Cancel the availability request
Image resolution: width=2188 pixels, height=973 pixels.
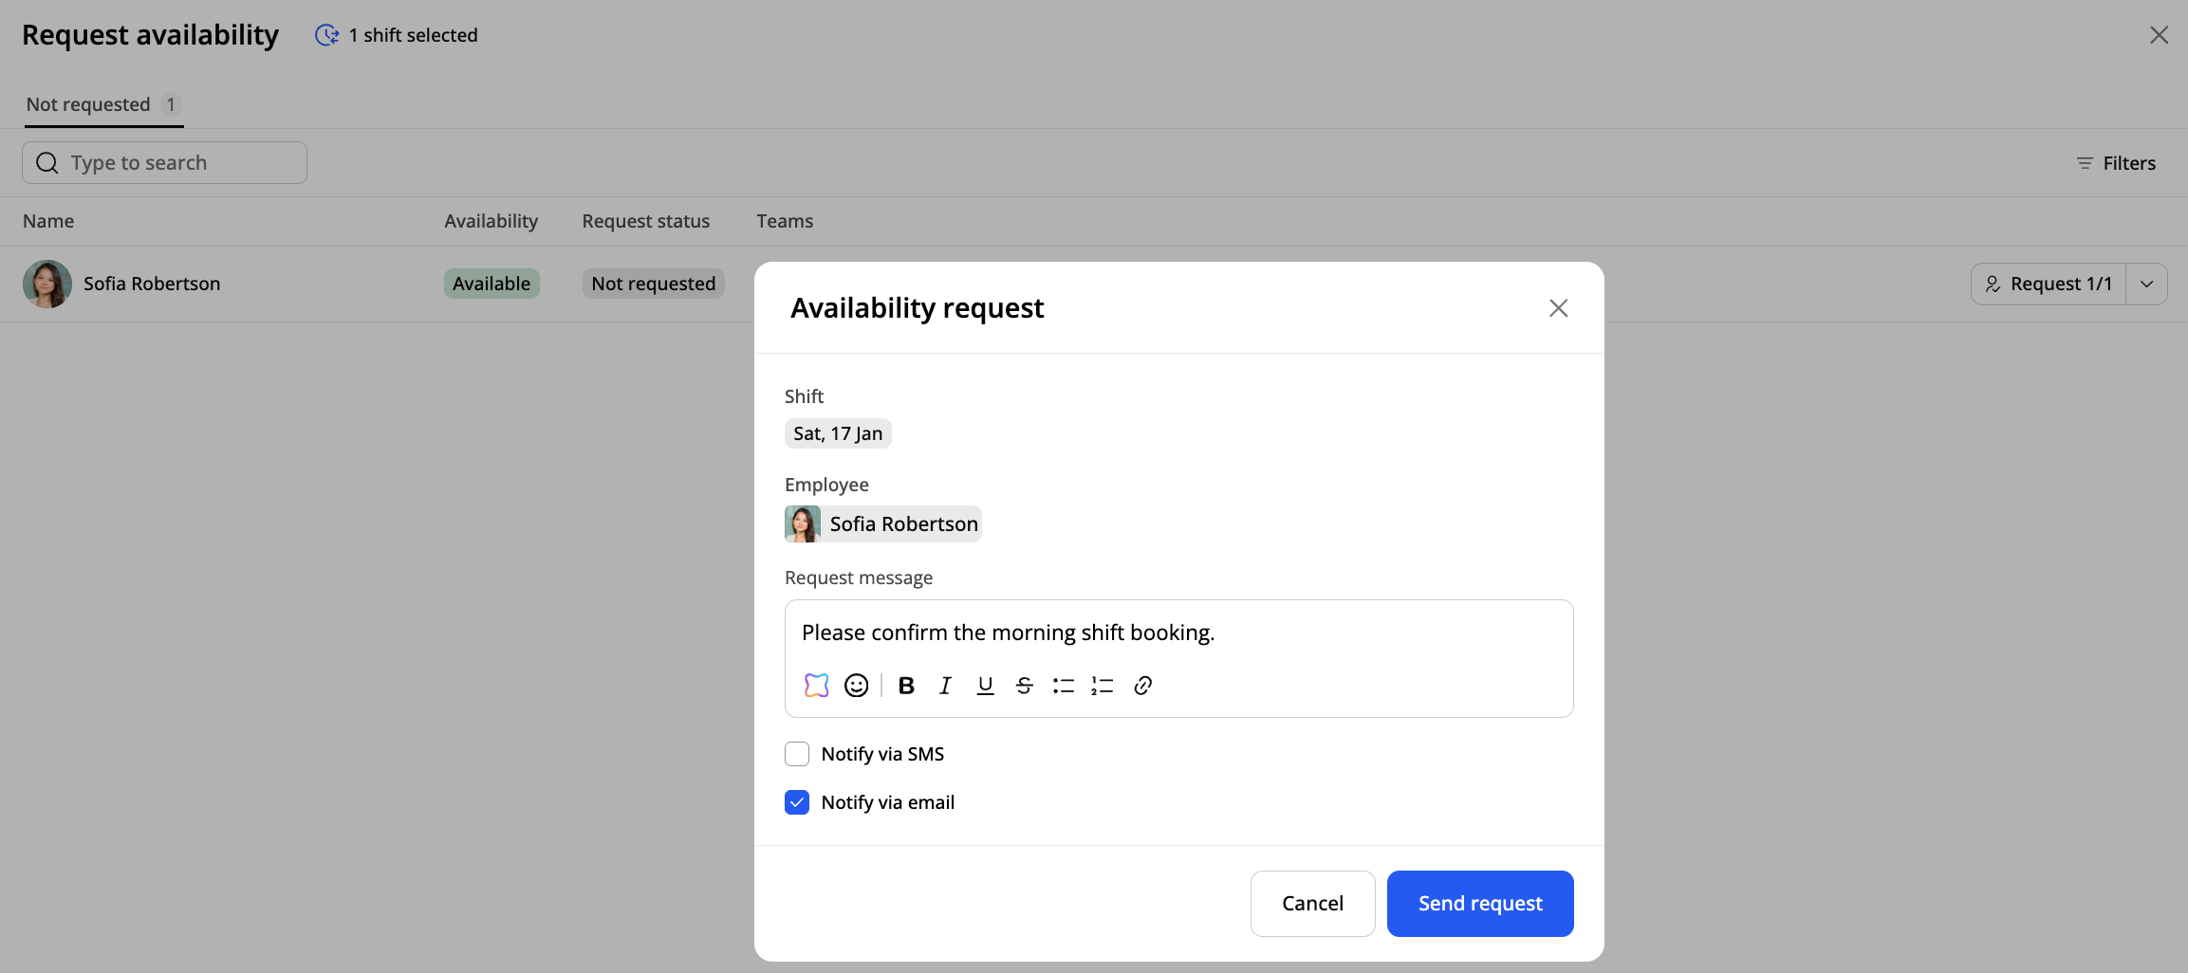[1312, 904]
